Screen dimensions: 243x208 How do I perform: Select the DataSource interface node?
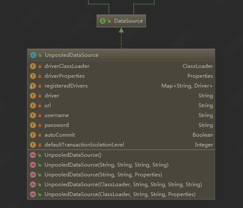pos(121,21)
